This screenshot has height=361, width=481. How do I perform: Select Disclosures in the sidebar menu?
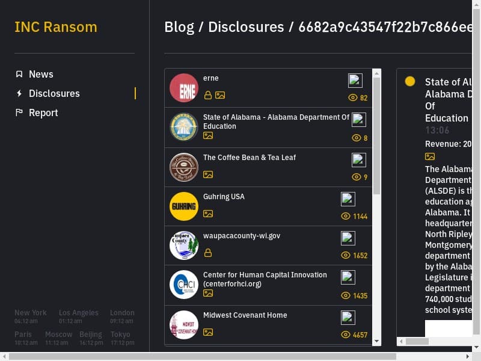coord(54,93)
